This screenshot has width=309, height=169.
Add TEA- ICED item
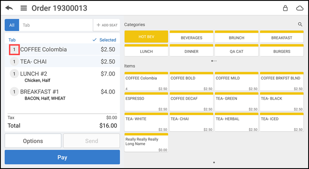282,122
